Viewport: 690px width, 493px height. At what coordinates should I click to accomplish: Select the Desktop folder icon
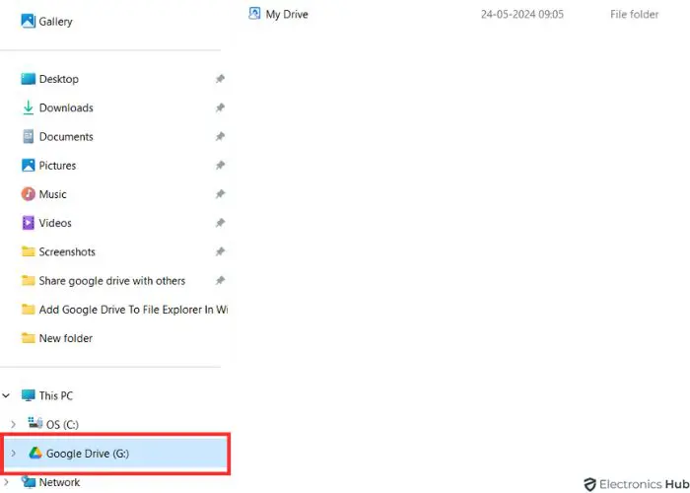29,79
